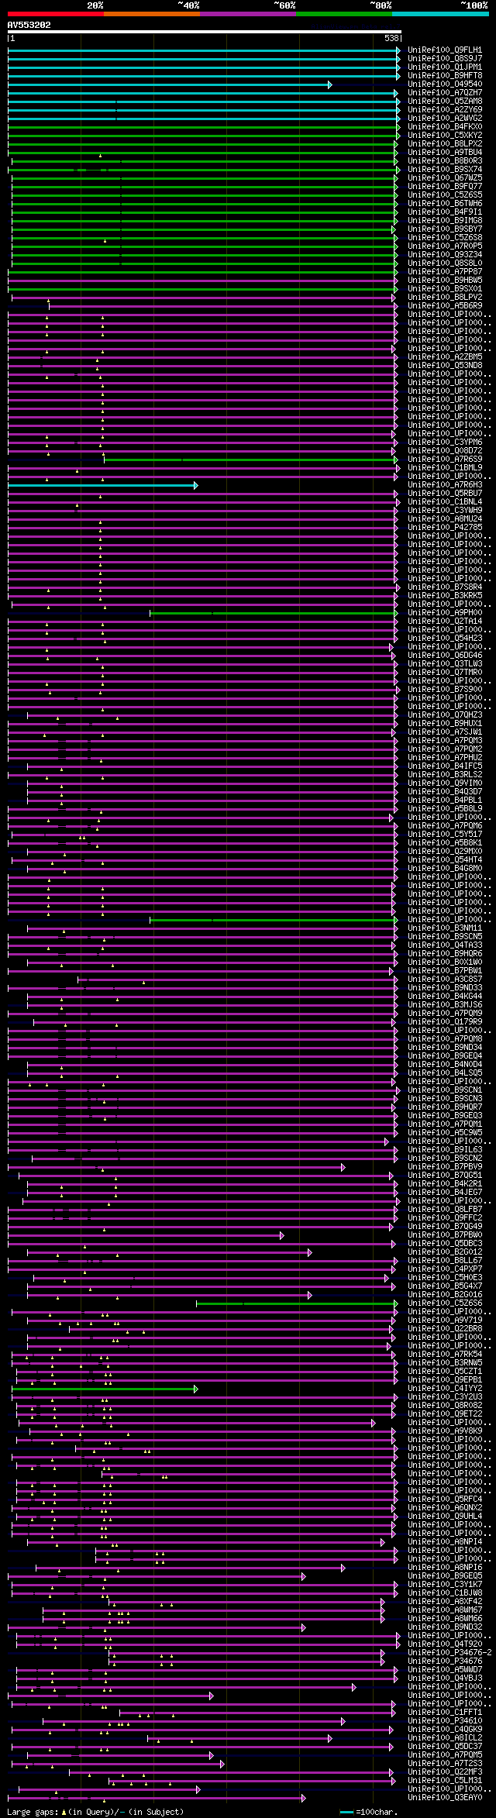View the UniRef100_B9SX74 entry
Image resolution: width=496 pixels, height=1818 pixels.
click(x=445, y=170)
